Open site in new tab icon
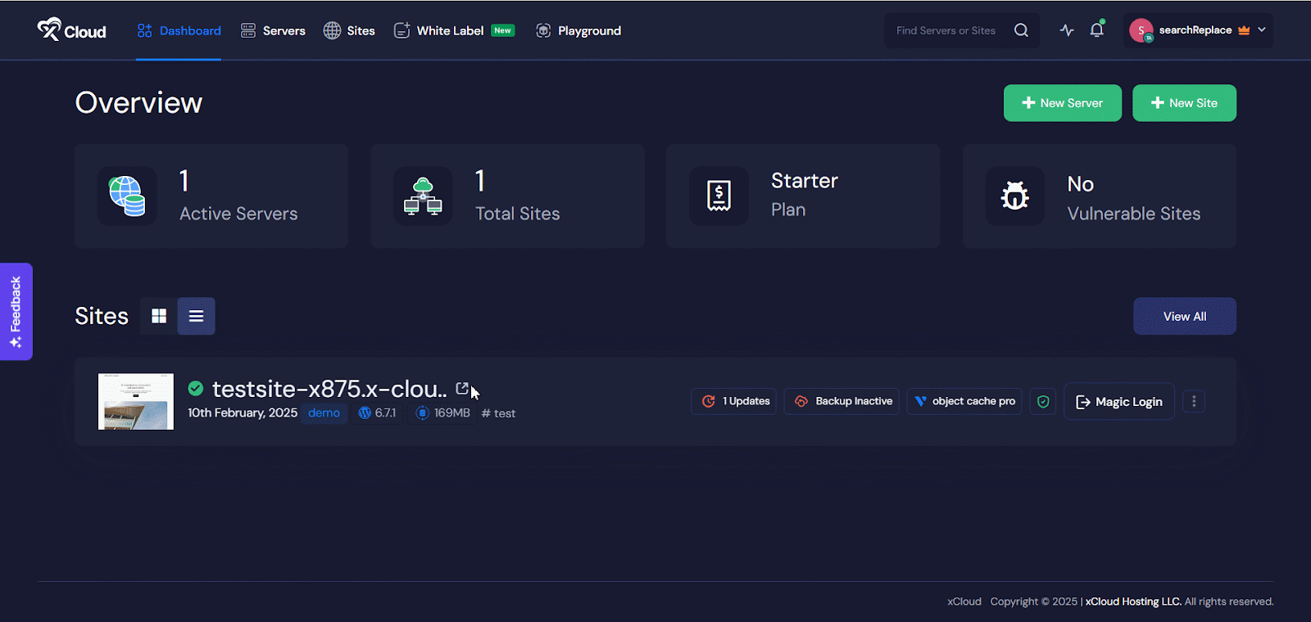Screen dimensions: 1311x622 pos(462,389)
